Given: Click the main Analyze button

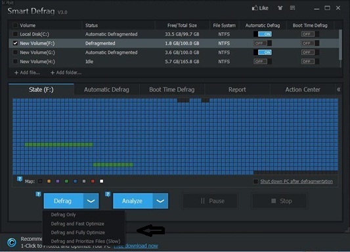Looking at the screenshot, I should (x=133, y=201).
